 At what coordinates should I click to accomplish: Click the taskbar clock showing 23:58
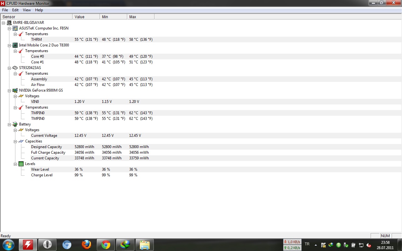click(385, 245)
